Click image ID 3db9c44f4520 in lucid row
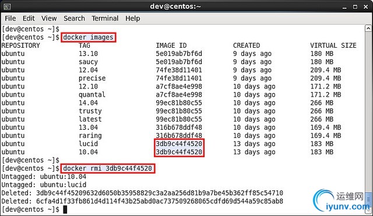Viewport: 373px width, 216px height. (x=179, y=144)
